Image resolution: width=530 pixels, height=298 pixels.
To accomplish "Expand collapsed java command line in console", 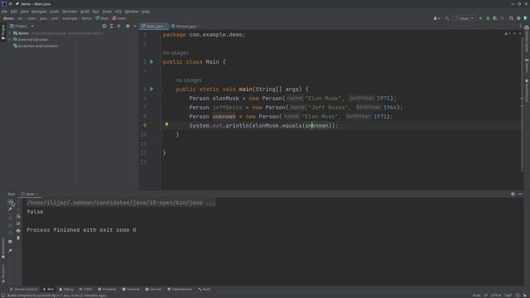I will click(120, 203).
